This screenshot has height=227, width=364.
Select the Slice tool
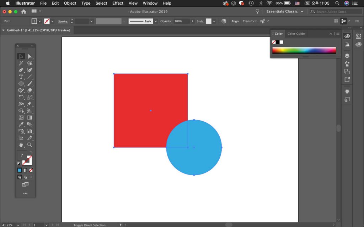30,138
